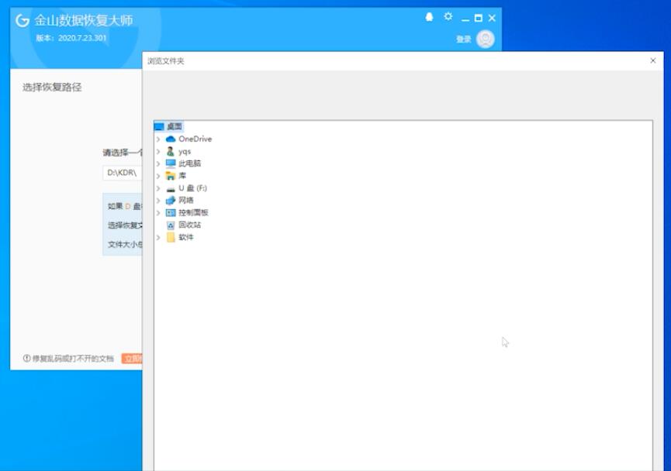Select 回收站 label in tree
Viewport: 671px width, 471px height.
[189, 225]
